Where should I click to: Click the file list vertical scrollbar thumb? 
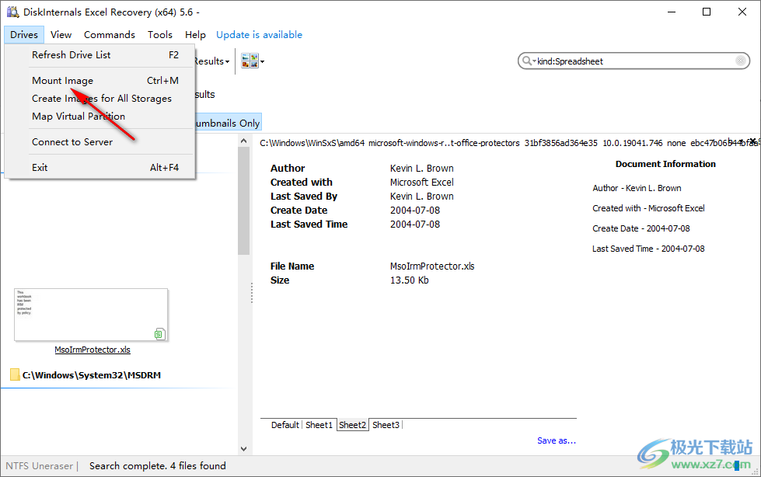tap(243, 200)
